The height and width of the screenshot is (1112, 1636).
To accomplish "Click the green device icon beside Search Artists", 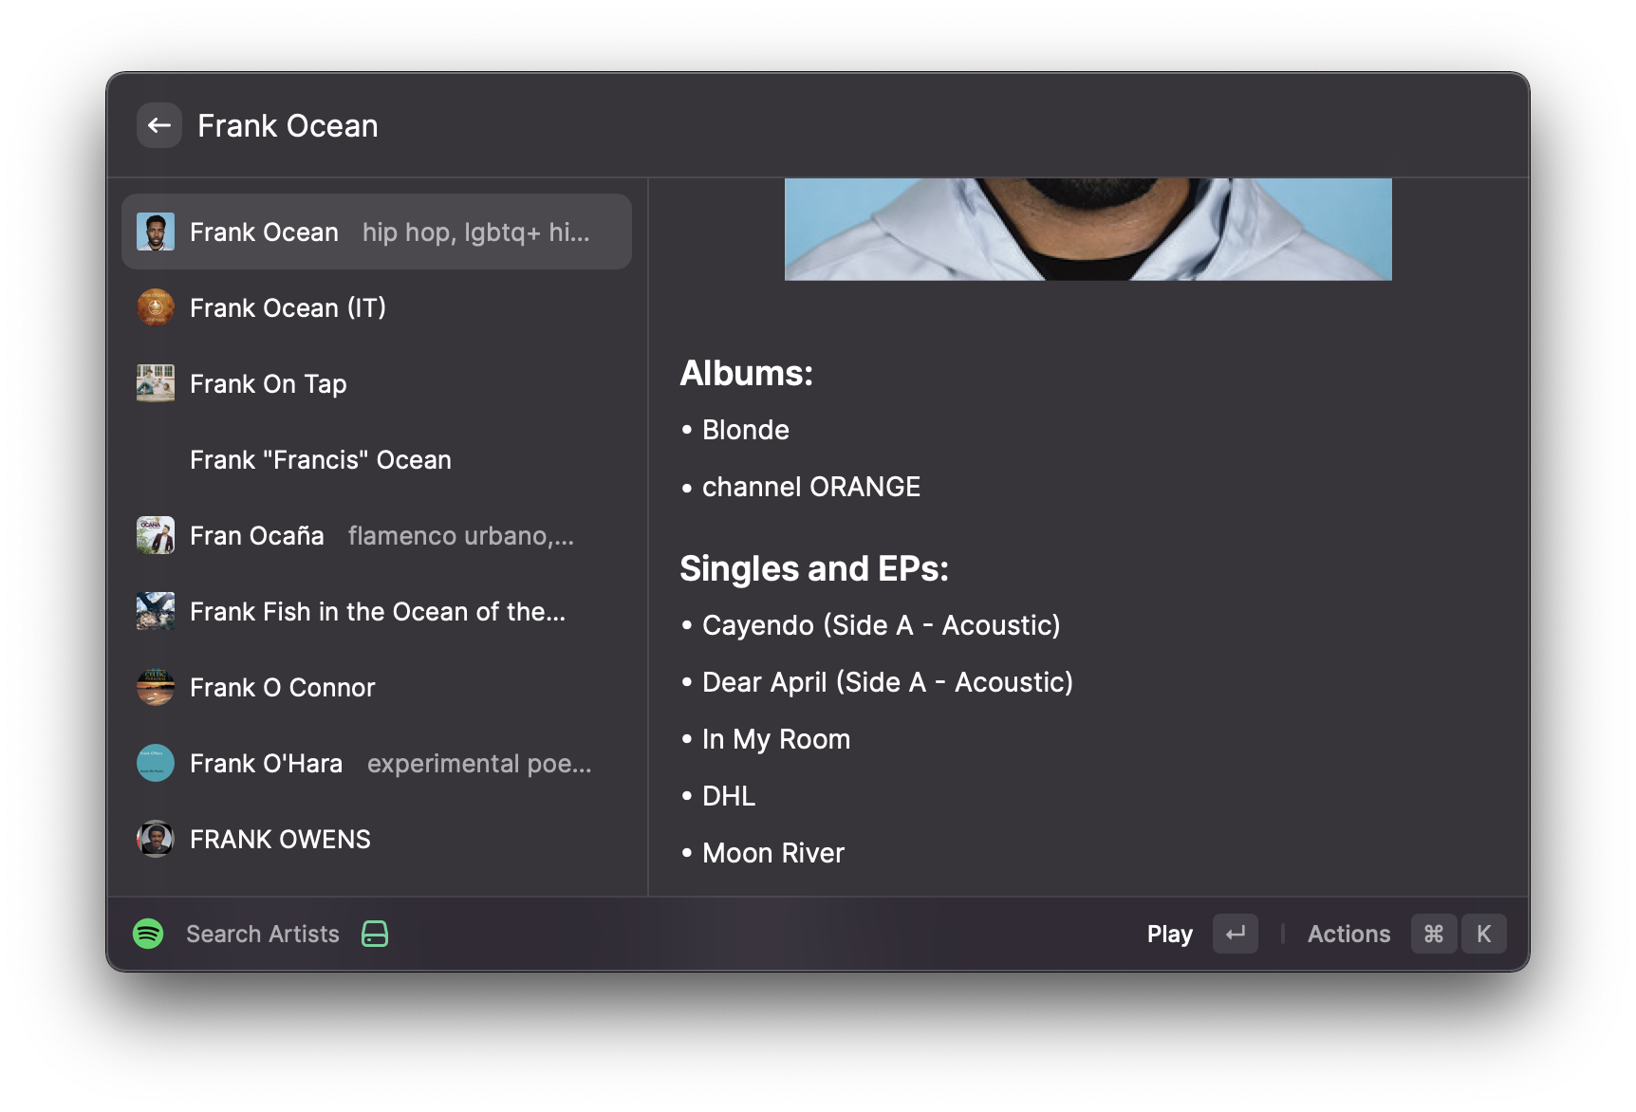I will click(x=375, y=934).
